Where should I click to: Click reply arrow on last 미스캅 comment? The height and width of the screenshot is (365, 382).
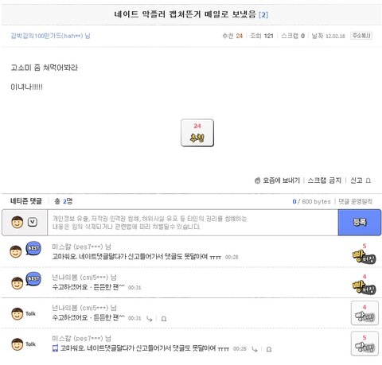coord(255,349)
